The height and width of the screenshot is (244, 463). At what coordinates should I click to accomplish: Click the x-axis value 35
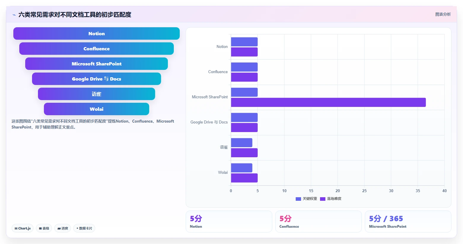pyautogui.click(x=418, y=191)
